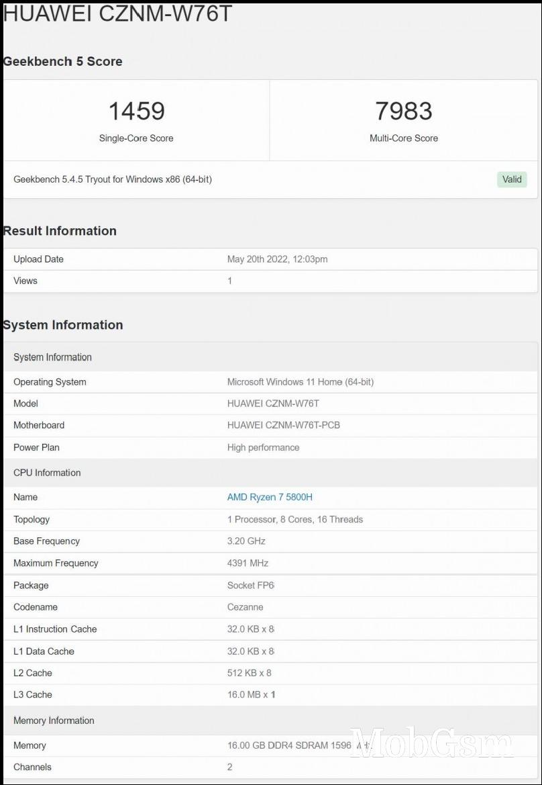Click the System Information main heading
The height and width of the screenshot is (785, 542).
[x=63, y=325]
